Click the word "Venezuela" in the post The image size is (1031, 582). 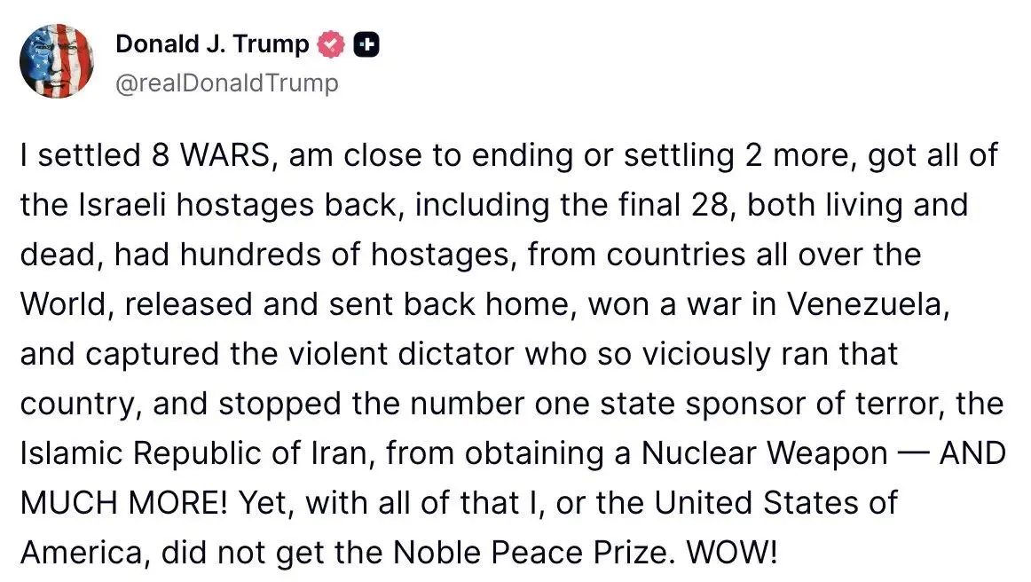click(x=868, y=304)
